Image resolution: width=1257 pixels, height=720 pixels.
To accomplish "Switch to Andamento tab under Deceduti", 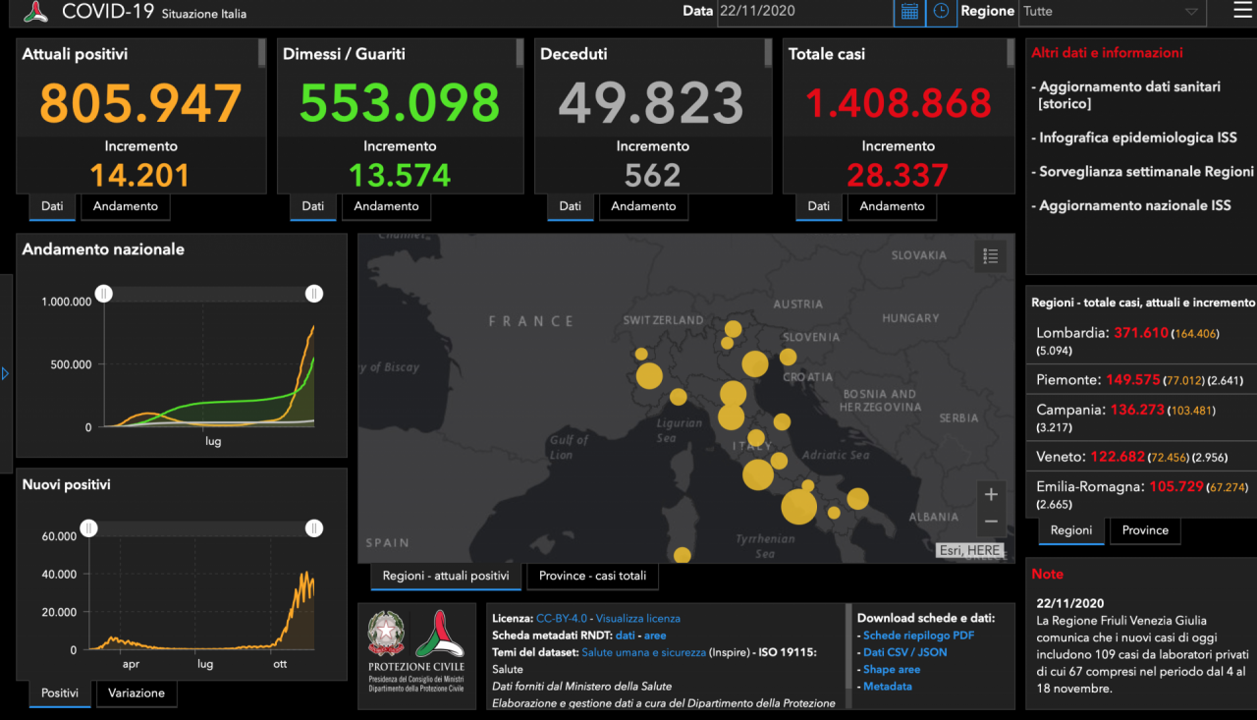I will pyautogui.click(x=643, y=206).
